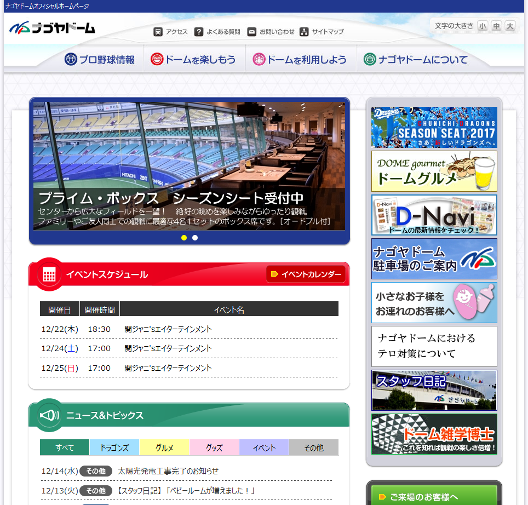This screenshot has height=505, width=528.
Task: Open the ドーム雑学博士 banner
Action: click(434, 434)
